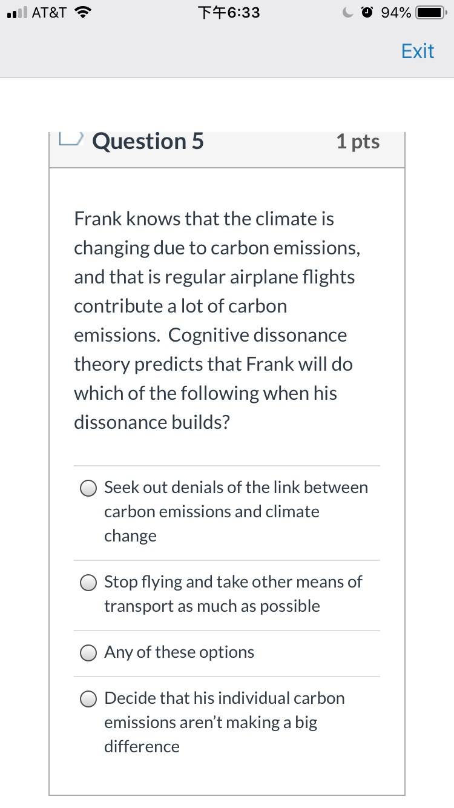Tap the 94% battery percentage text

(x=396, y=13)
